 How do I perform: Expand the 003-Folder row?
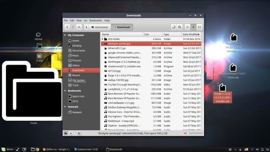[x=103, y=39]
